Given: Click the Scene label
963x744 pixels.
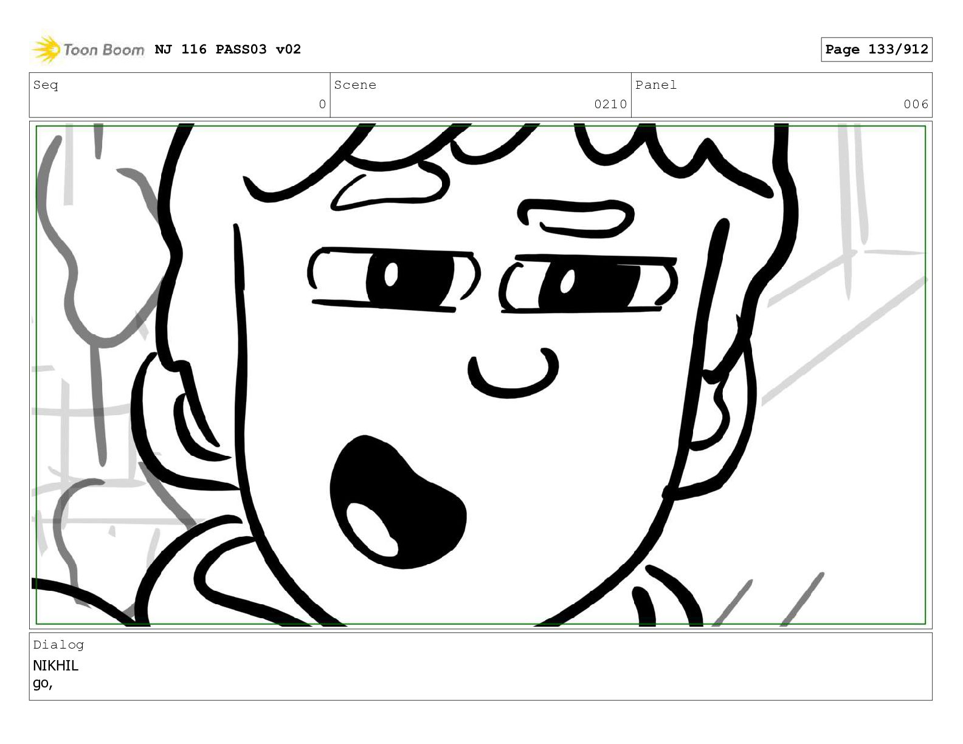Looking at the screenshot, I should pyautogui.click(x=355, y=85).
